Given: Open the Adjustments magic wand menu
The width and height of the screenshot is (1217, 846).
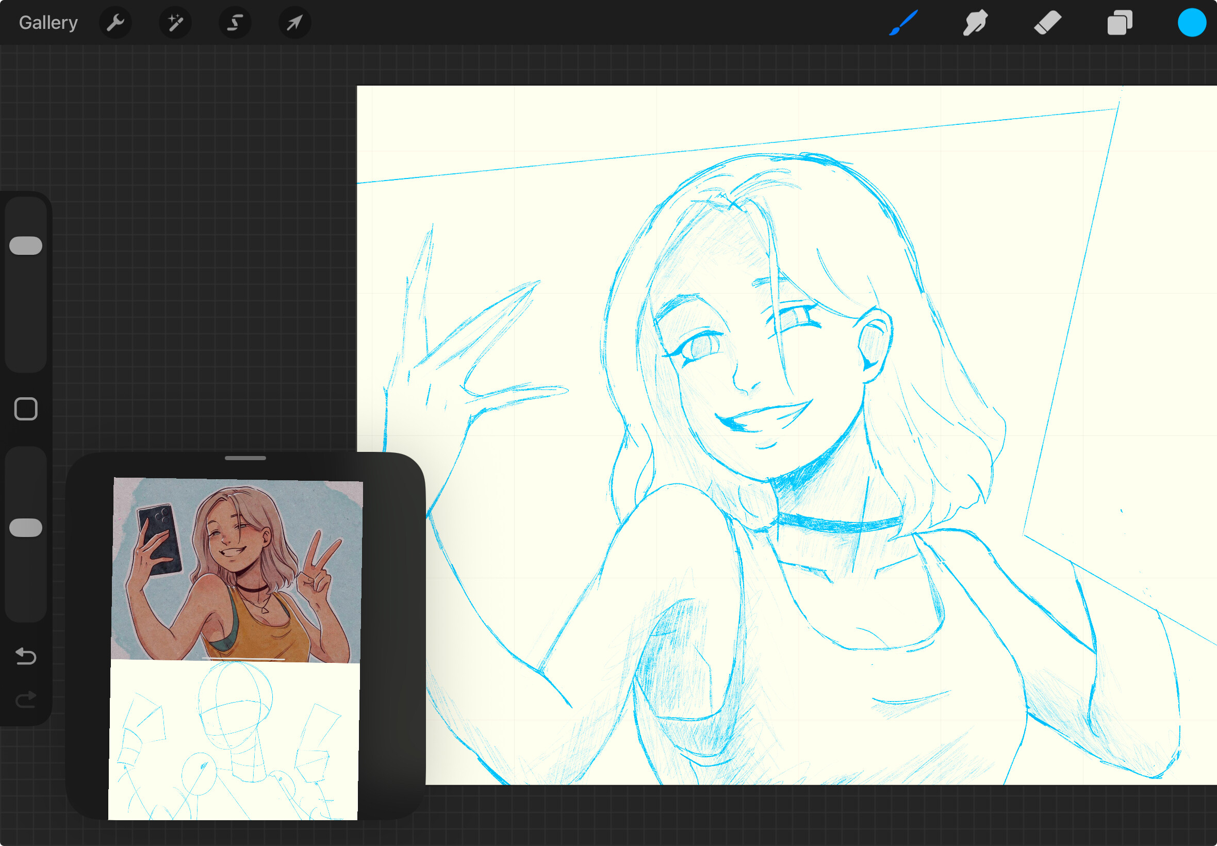Looking at the screenshot, I should [x=175, y=23].
